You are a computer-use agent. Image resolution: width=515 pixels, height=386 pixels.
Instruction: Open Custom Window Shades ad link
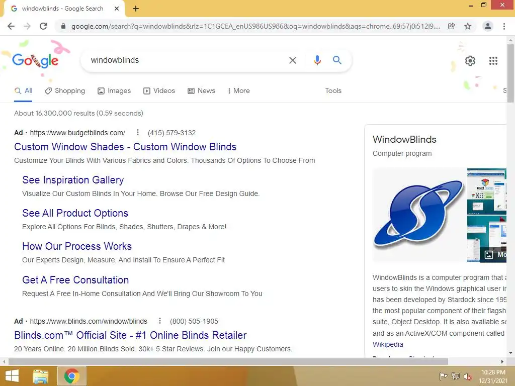[x=125, y=147]
